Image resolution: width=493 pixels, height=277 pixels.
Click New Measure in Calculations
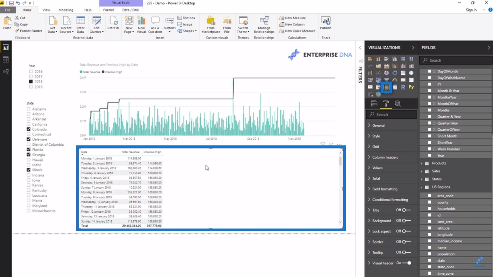click(x=293, y=18)
